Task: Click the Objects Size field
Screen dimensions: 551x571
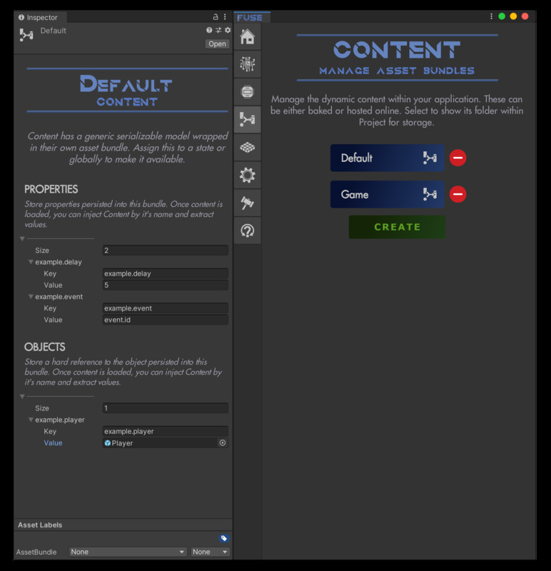Action: point(166,408)
